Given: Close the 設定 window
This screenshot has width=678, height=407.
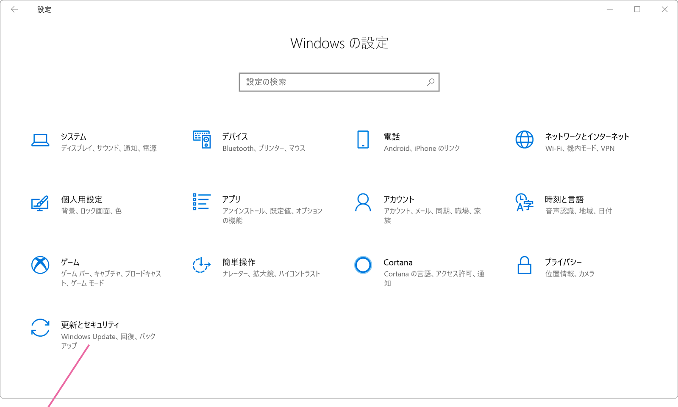Looking at the screenshot, I should pyautogui.click(x=664, y=9).
